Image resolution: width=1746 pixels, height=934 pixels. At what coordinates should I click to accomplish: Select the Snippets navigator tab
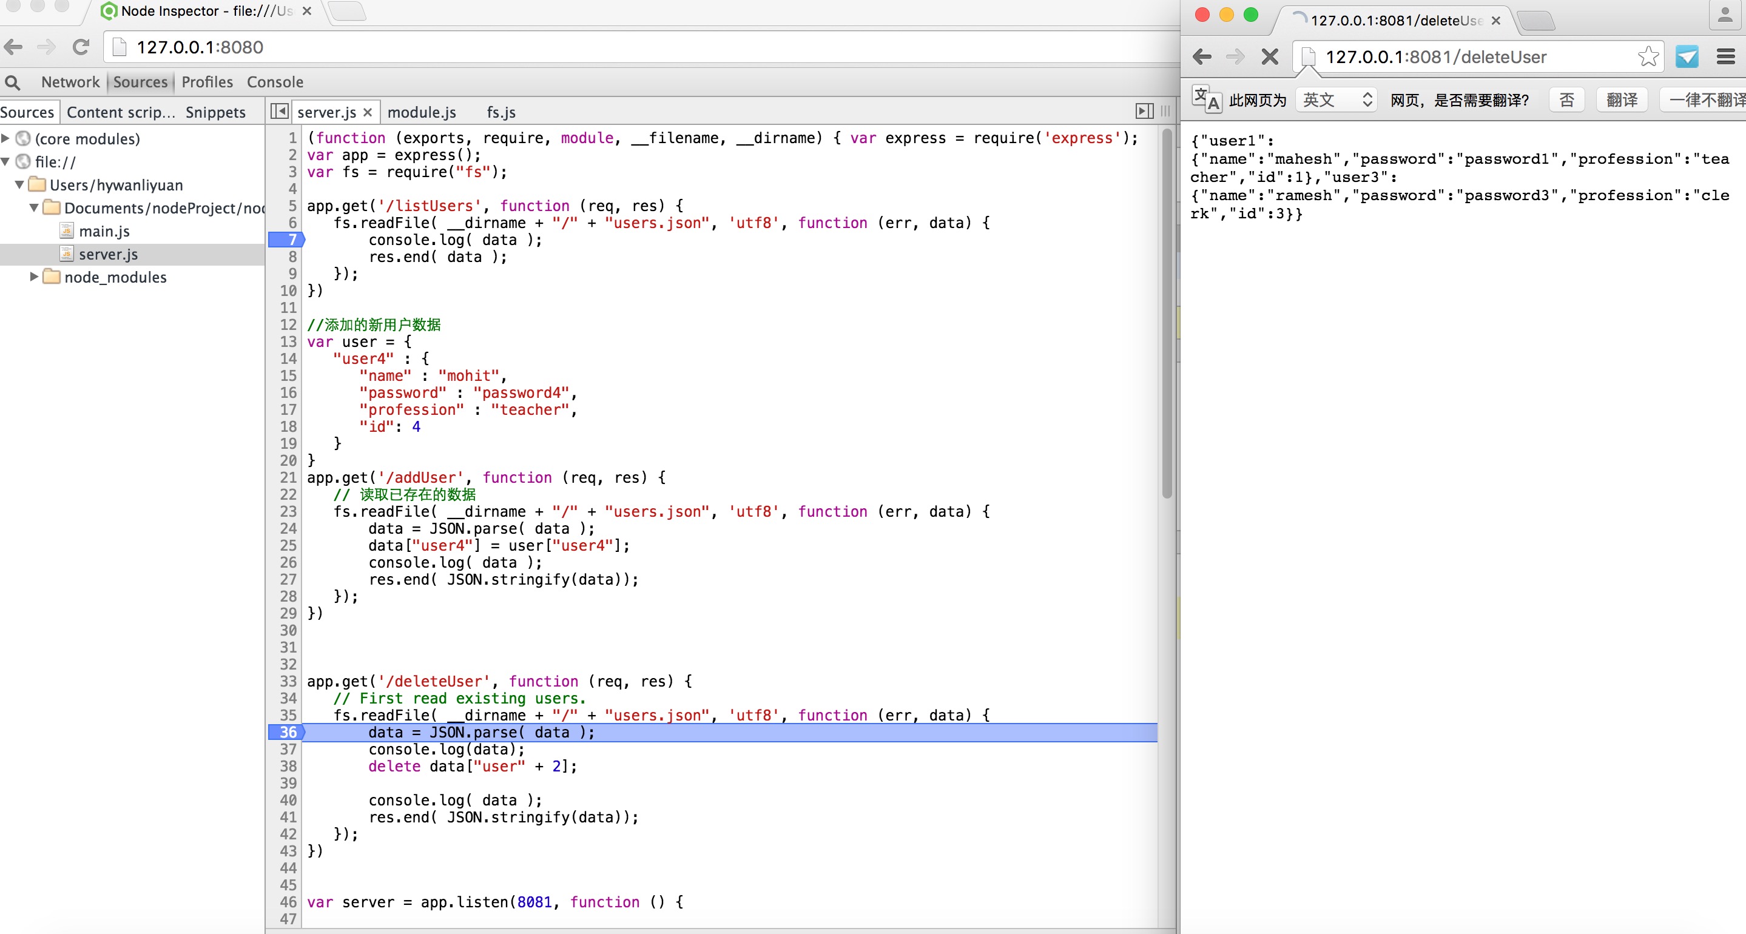[215, 112]
